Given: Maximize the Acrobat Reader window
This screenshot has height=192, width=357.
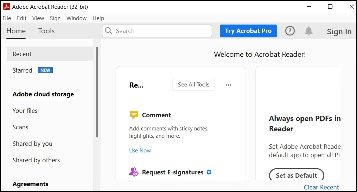Looking at the screenshot, I should (x=330, y=7).
